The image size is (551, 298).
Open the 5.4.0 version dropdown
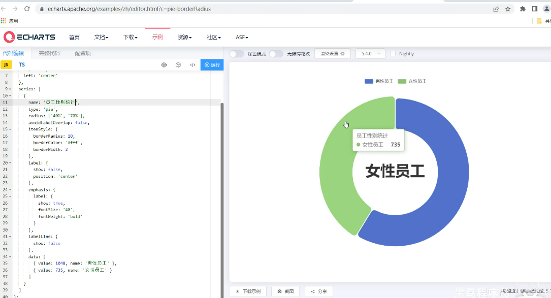pos(370,54)
